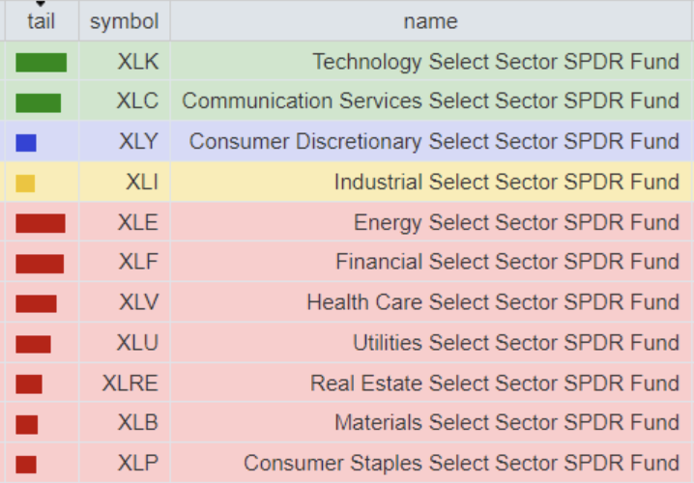Sort by the symbol column header
694x483 pixels.
pos(124,21)
